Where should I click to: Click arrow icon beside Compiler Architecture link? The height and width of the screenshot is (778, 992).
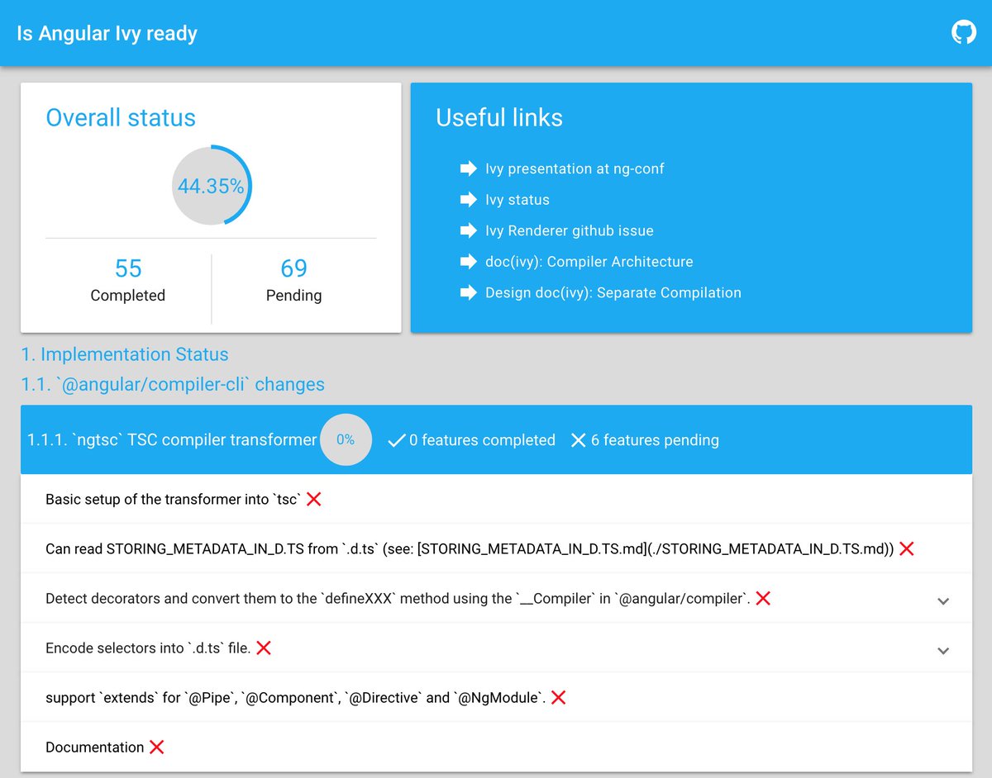click(469, 262)
